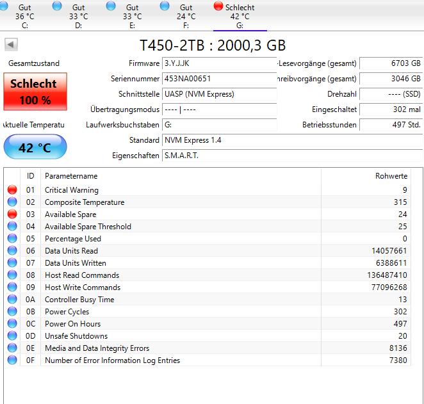Screen dimensions: 424x404
Task: Click the Lesevorgänge value 6703 GB
Action: 391,63
